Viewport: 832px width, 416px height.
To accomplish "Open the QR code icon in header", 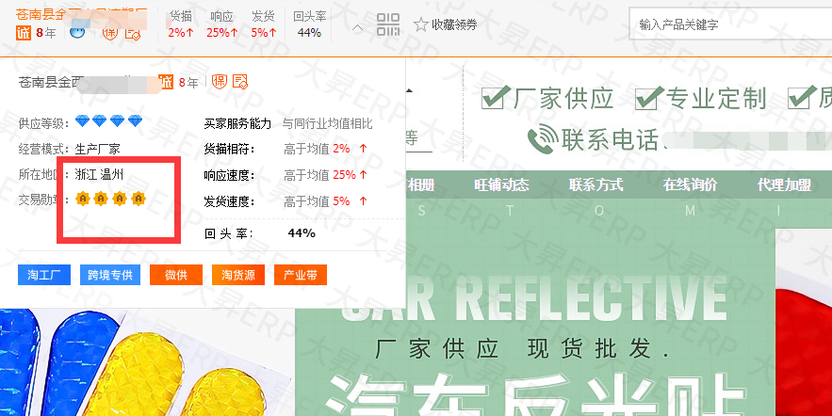I will 388,24.
